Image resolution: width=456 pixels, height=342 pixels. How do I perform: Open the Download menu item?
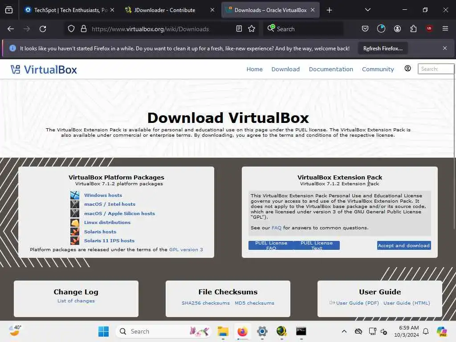coord(285,69)
